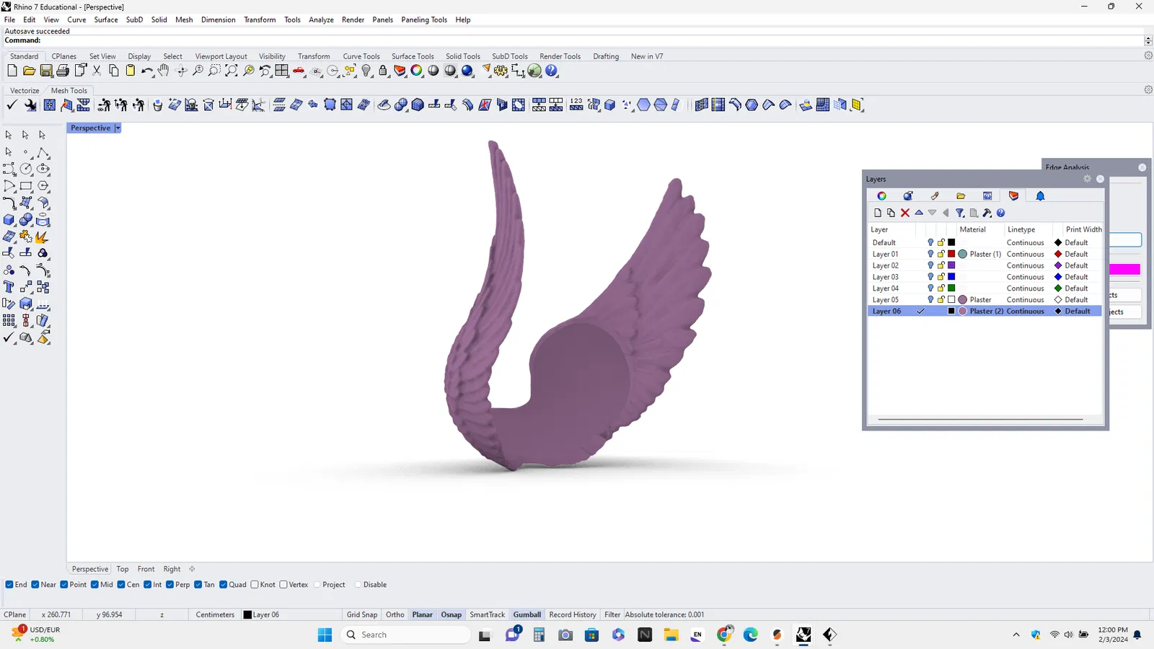Image resolution: width=1154 pixels, height=649 pixels.
Task: Expand the command history arrow at right
Action: point(1148,40)
